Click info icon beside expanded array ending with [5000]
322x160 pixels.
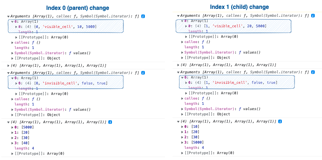(x=280, y=121)
